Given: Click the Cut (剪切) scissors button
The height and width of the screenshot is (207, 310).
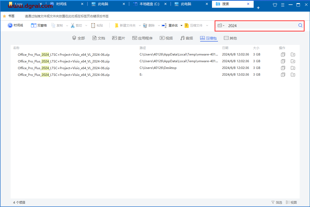Looking at the screenshot, I should coord(76,26).
